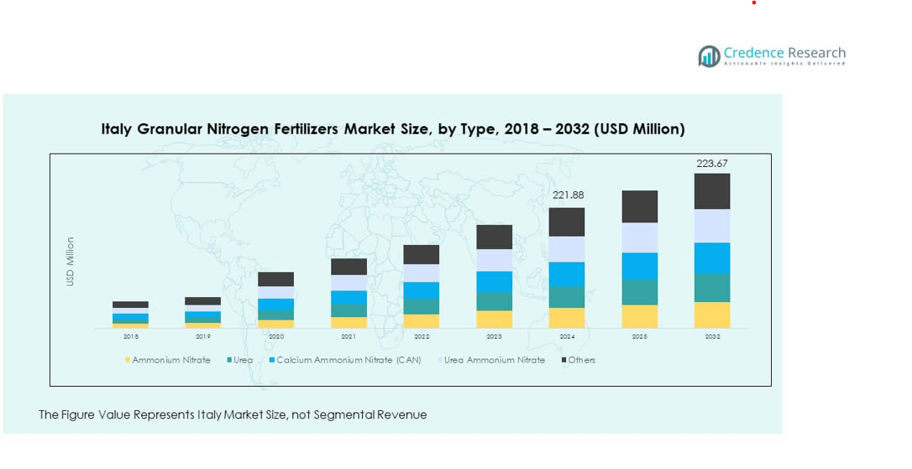The image size is (912, 469).
Task: Click the yellow Ammonium Nitrate legend swatch
Action: (128, 361)
